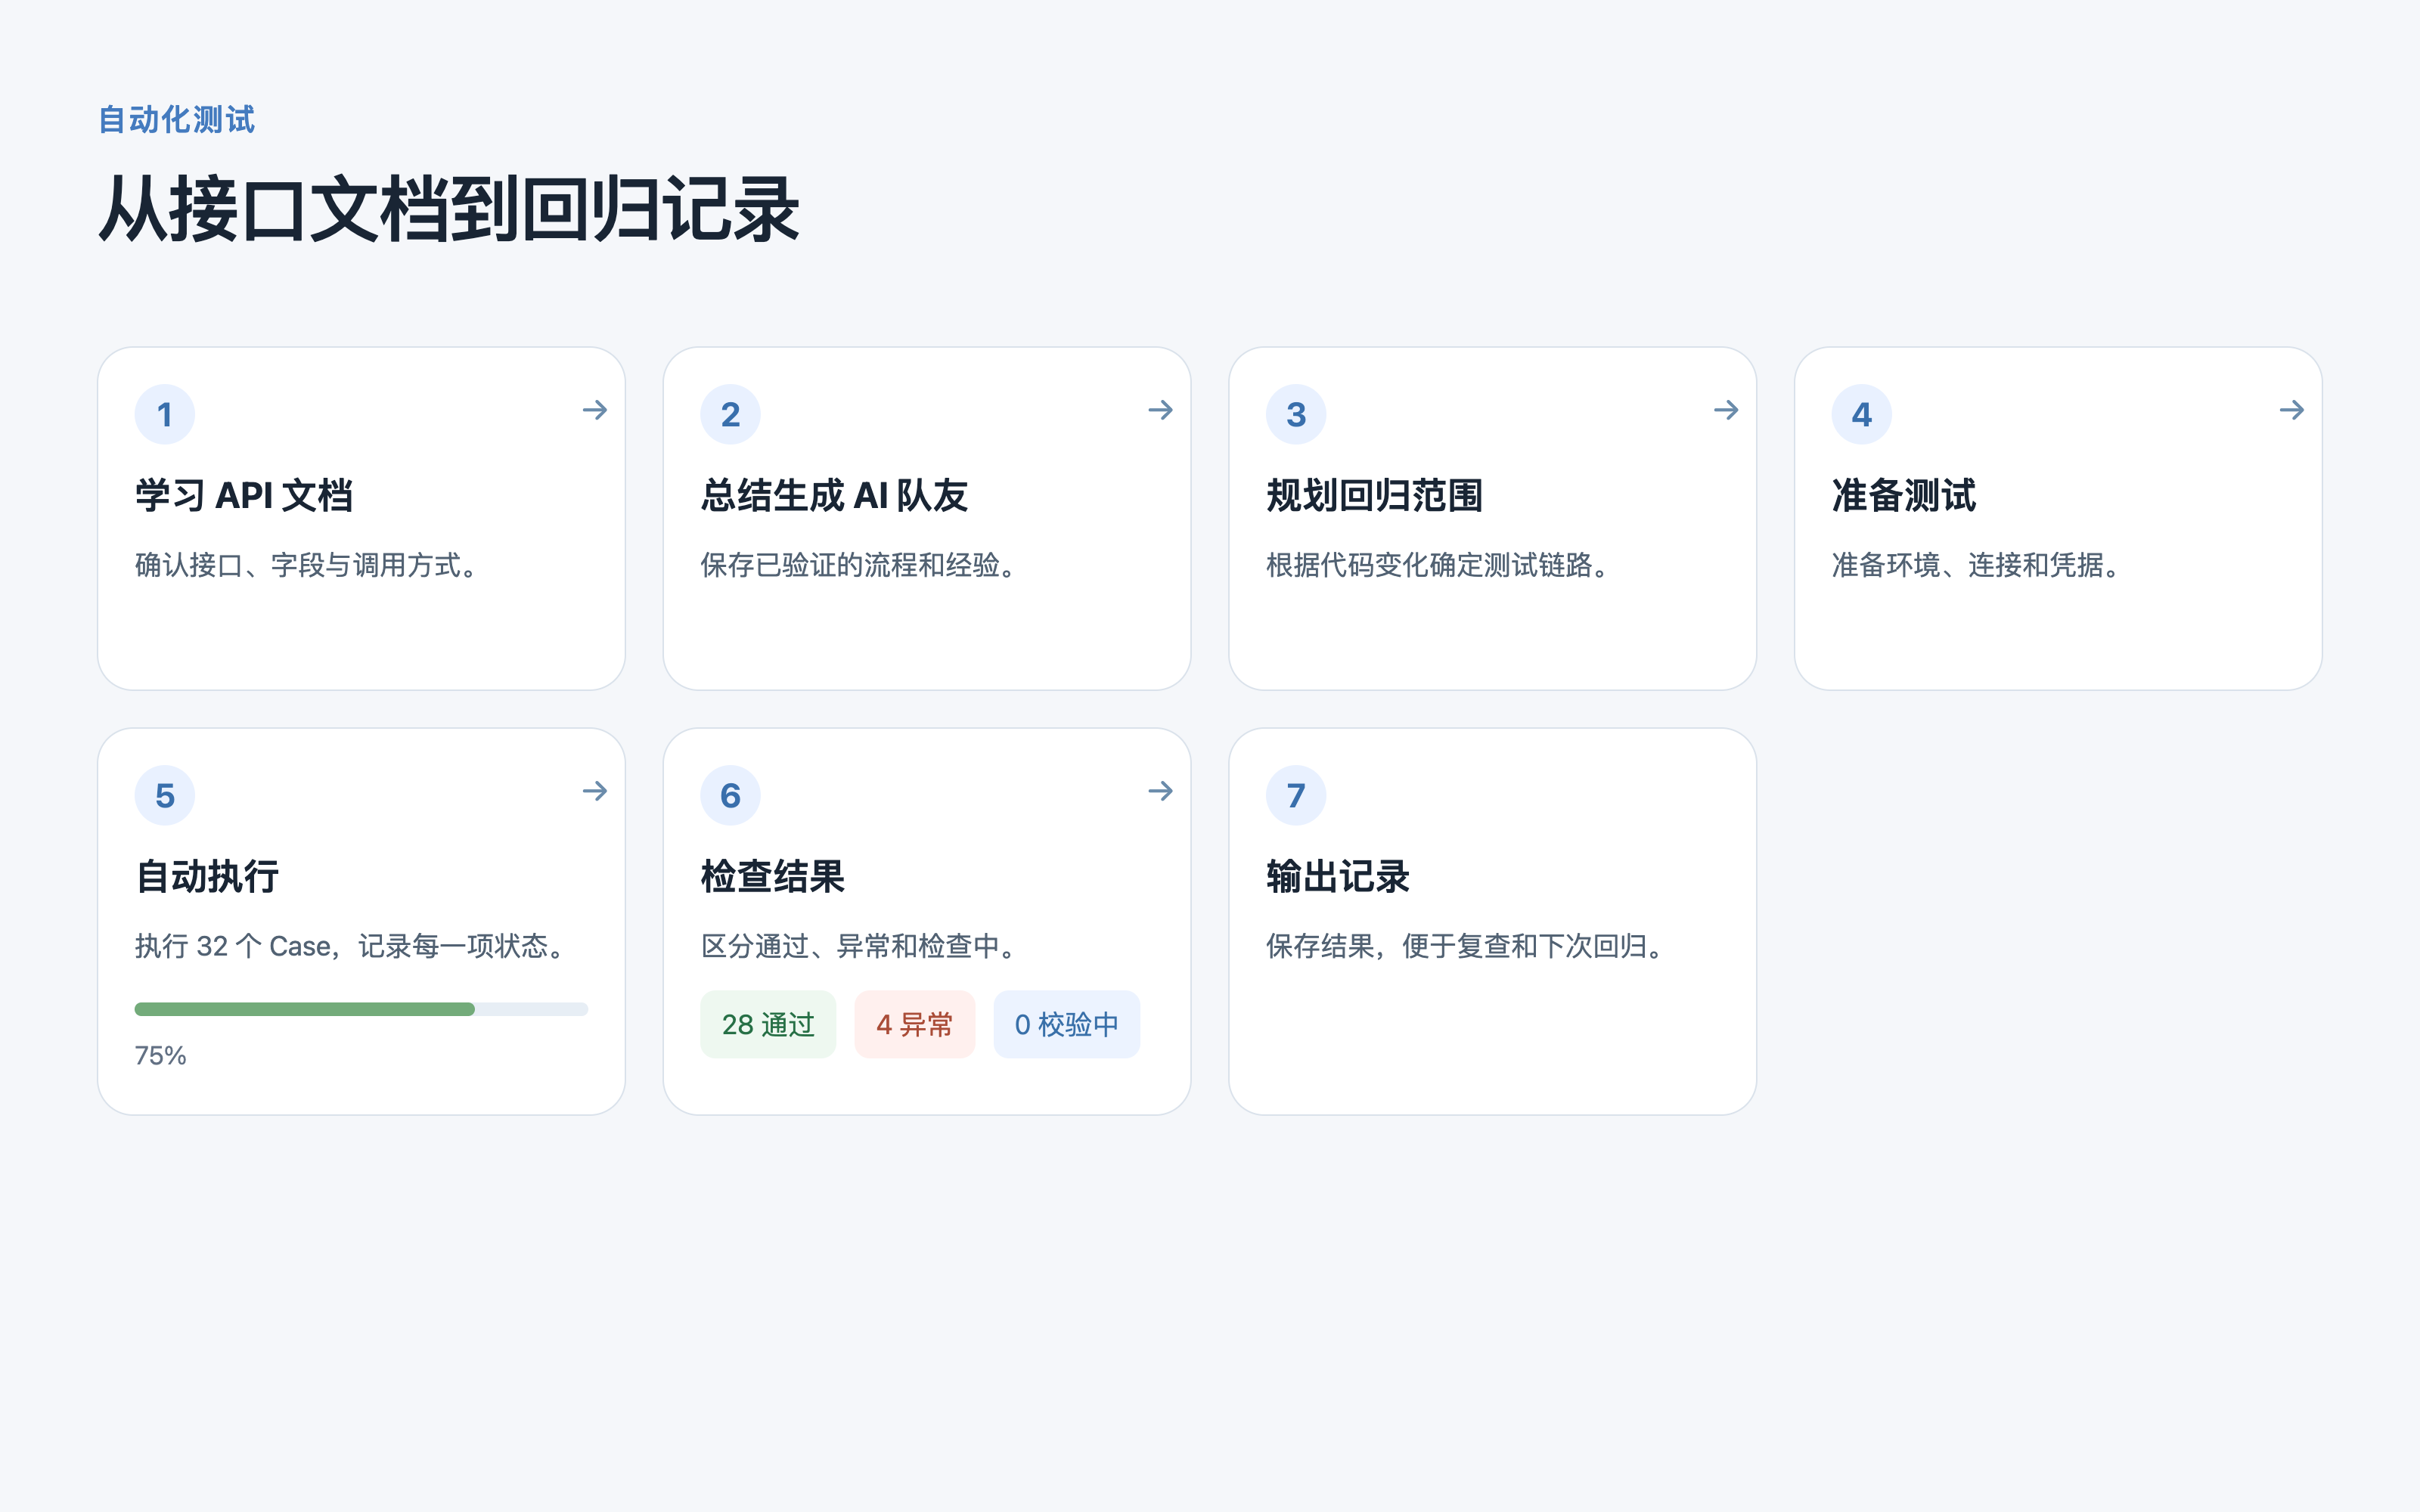Select the step number 6 badge

[x=731, y=795]
